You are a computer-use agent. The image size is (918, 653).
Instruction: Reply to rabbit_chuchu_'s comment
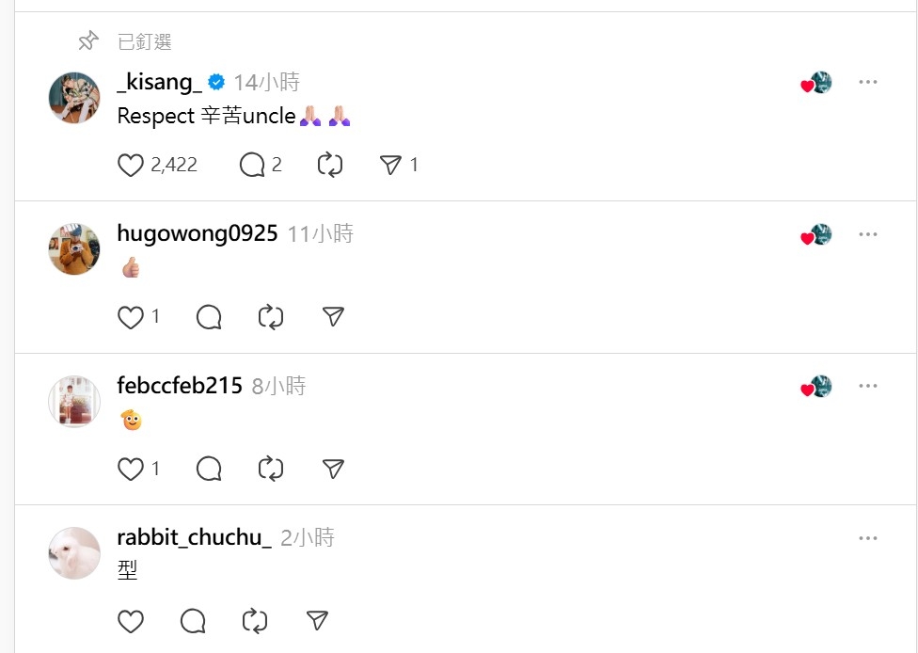(x=193, y=621)
